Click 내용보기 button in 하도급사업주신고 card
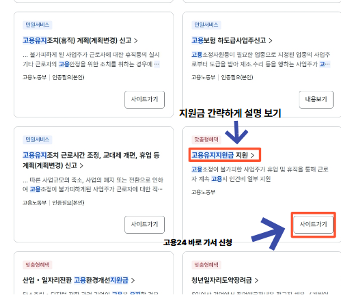Image resolution: width=341 pixels, height=306 pixels. point(316,100)
